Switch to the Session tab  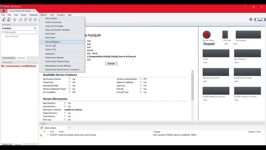(x=18, y=145)
